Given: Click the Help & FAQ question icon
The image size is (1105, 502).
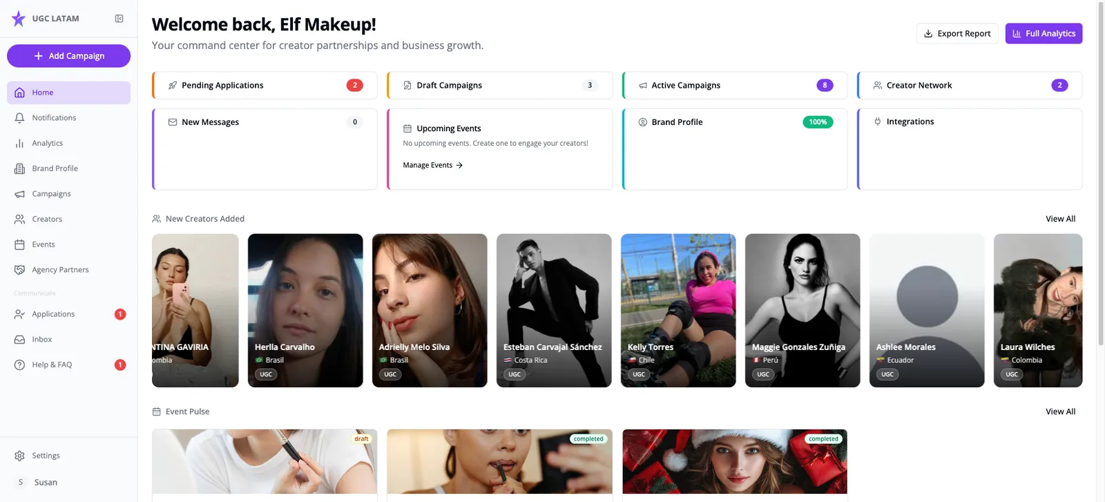Looking at the screenshot, I should (x=19, y=365).
